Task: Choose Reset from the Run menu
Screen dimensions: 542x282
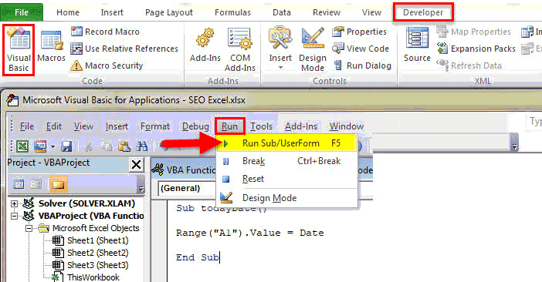Action: point(286,179)
